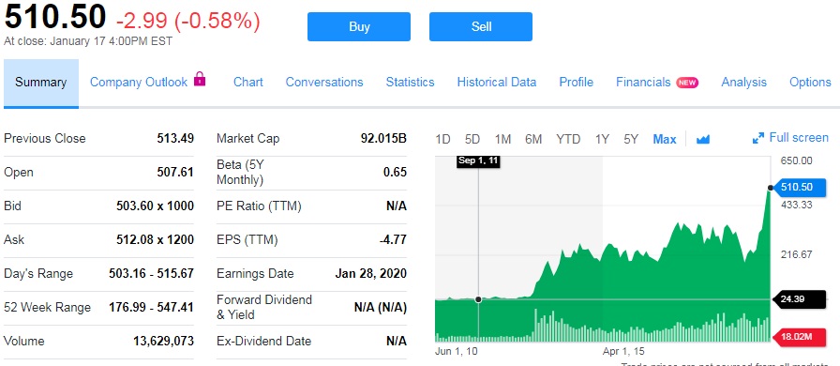
Task: Go to the Statistics tab
Action: pyautogui.click(x=410, y=82)
